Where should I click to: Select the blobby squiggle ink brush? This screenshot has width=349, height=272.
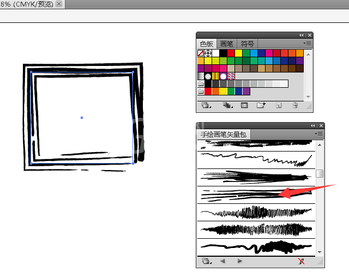(256, 247)
